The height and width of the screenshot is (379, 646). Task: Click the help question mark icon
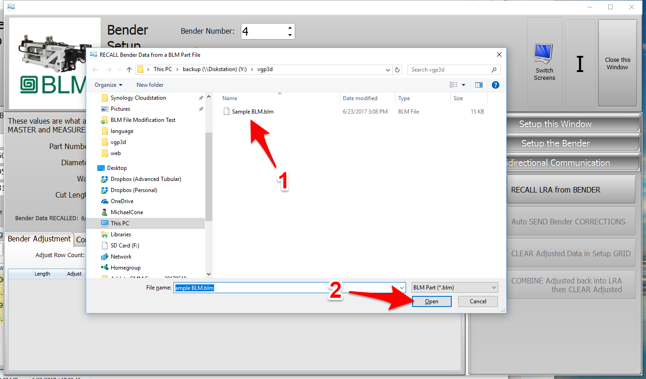click(x=495, y=85)
